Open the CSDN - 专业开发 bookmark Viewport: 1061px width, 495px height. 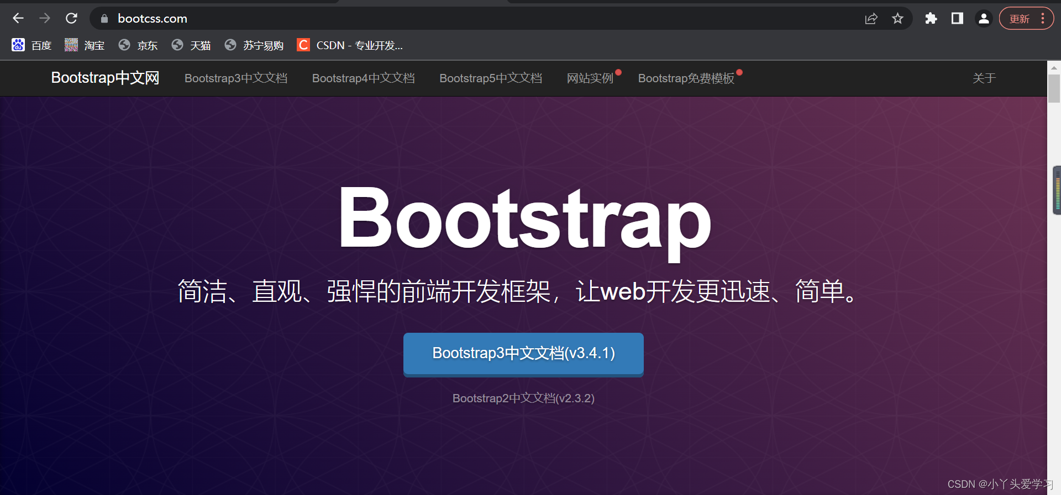[350, 45]
